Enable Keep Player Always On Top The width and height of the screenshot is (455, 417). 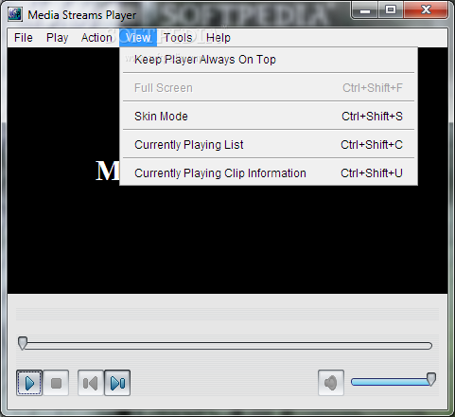click(x=269, y=60)
